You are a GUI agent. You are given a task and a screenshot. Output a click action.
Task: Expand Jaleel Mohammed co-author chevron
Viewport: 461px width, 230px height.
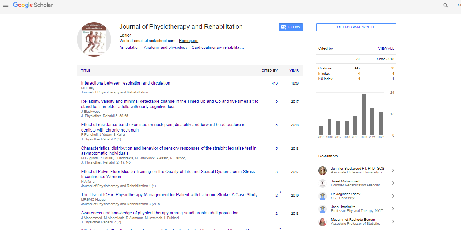tap(393, 183)
